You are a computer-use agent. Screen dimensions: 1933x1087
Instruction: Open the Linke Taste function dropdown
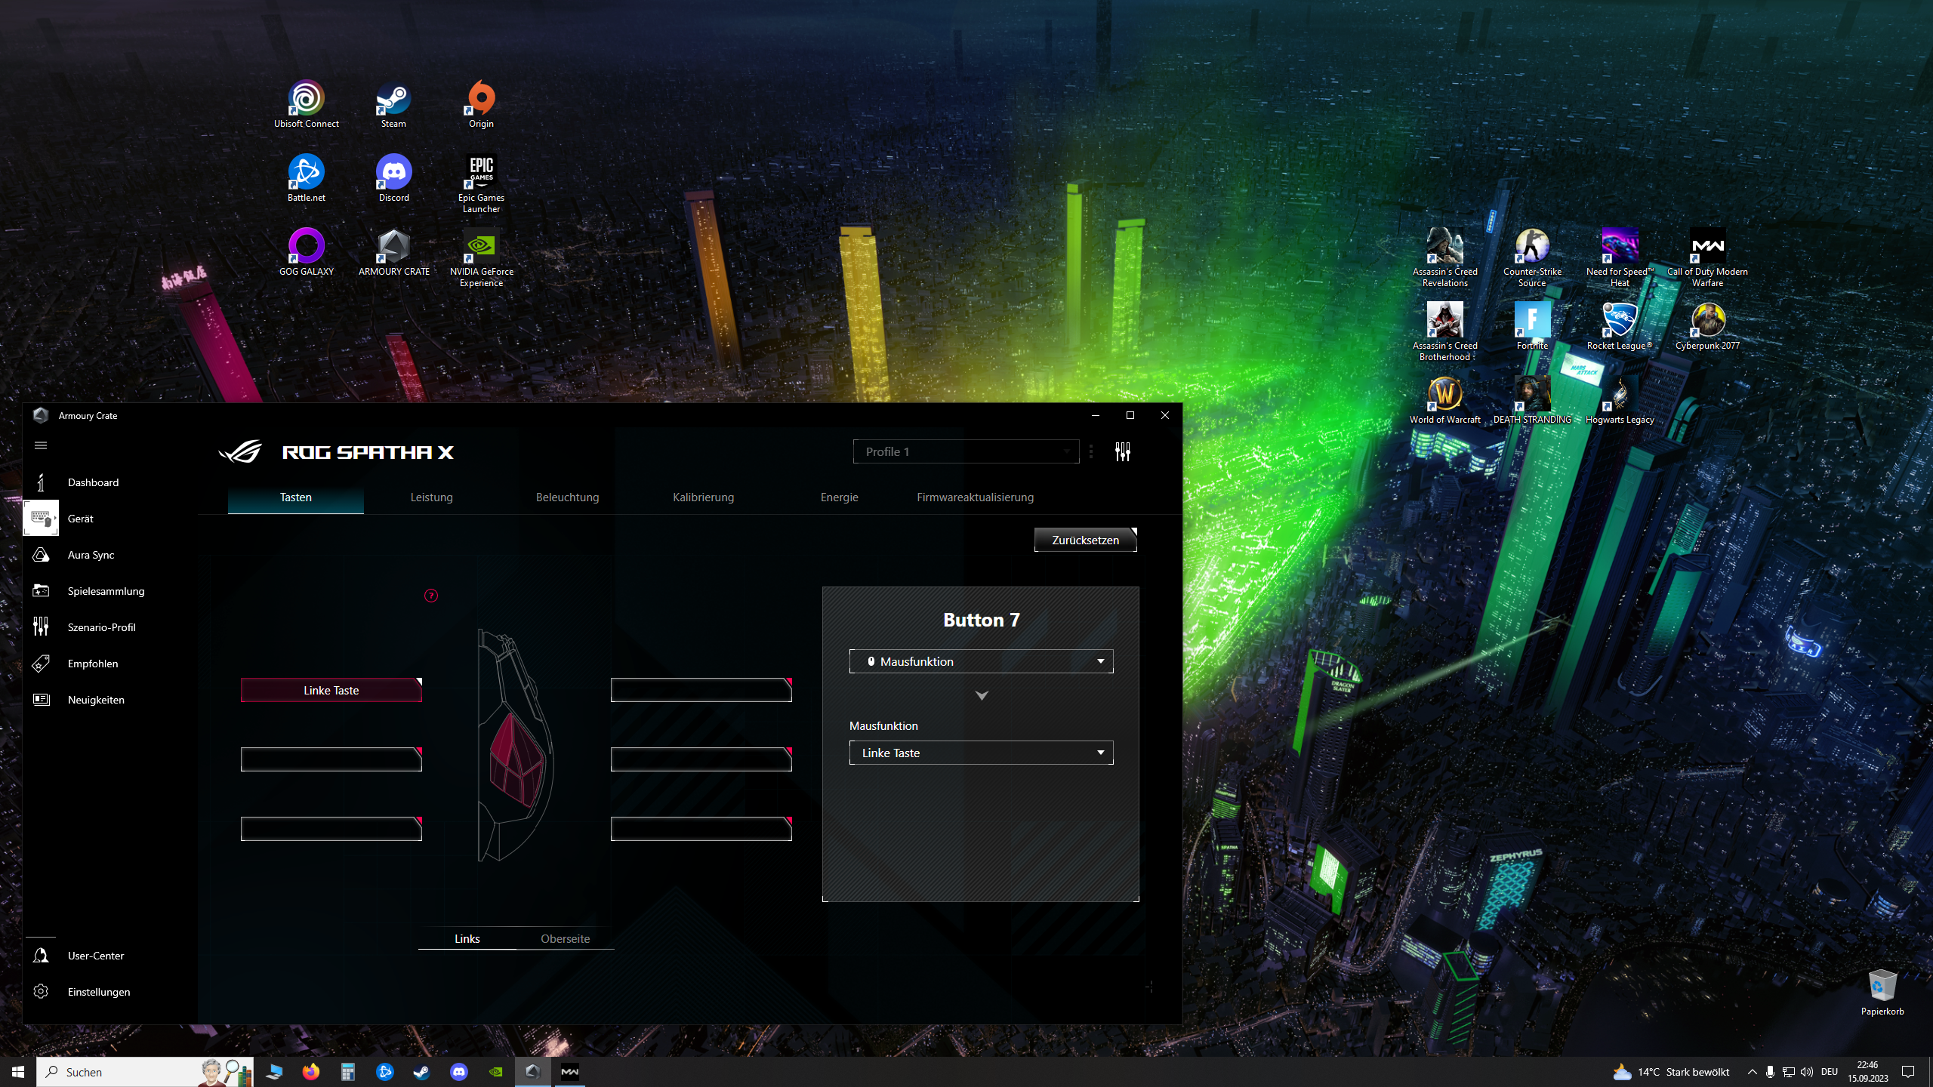(x=981, y=753)
